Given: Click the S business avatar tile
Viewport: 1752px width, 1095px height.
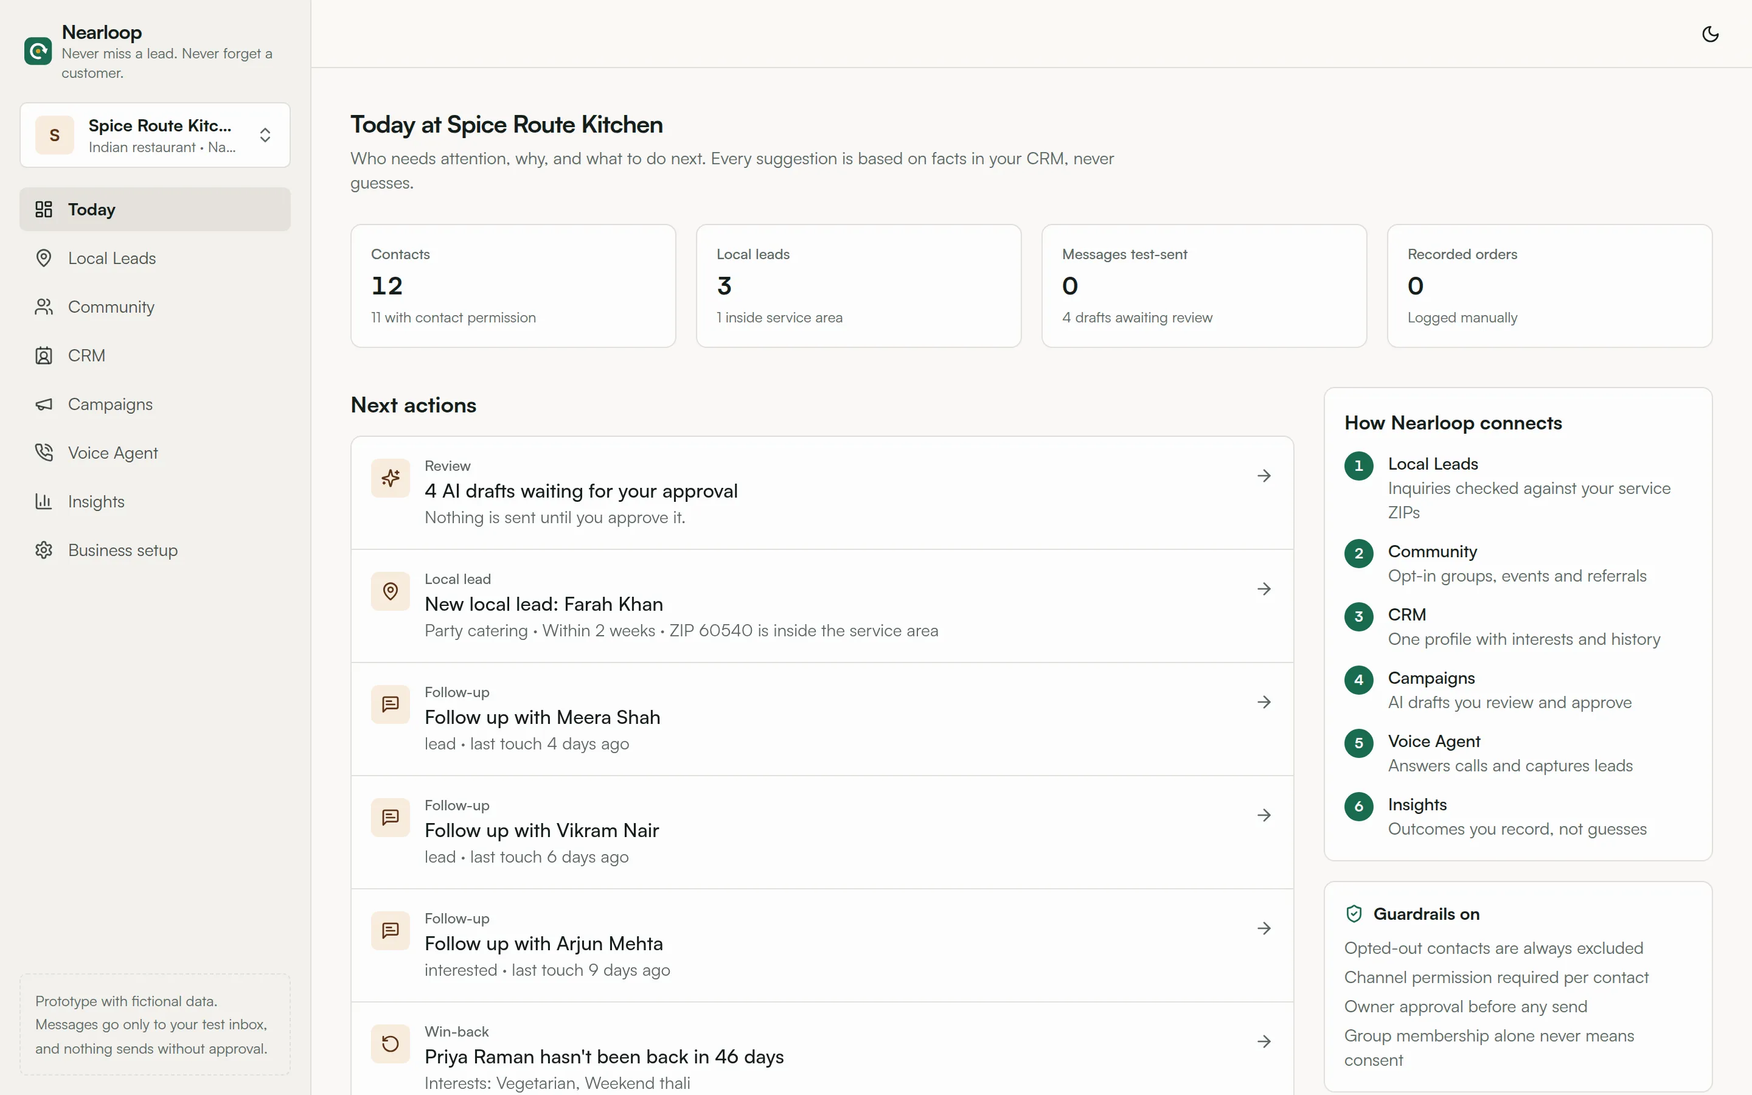Looking at the screenshot, I should click(x=54, y=136).
